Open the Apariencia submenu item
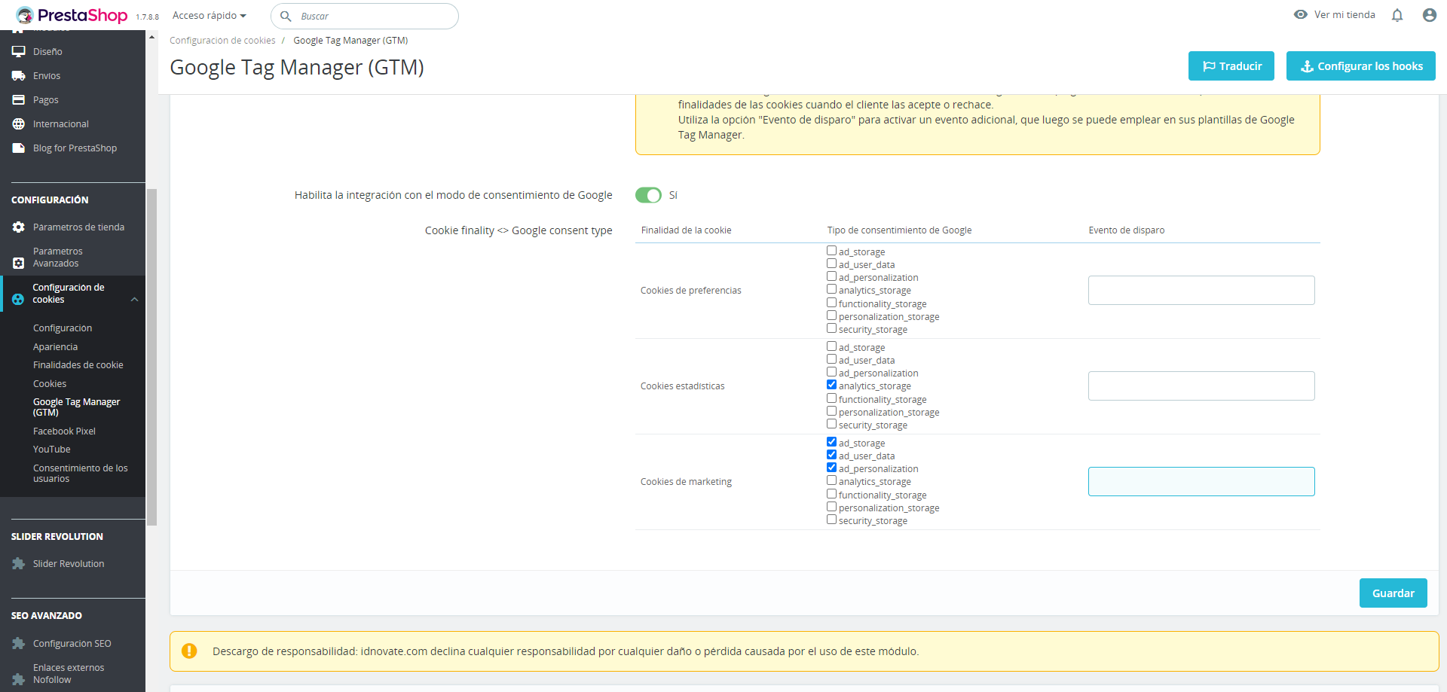1447x692 pixels. 55,347
